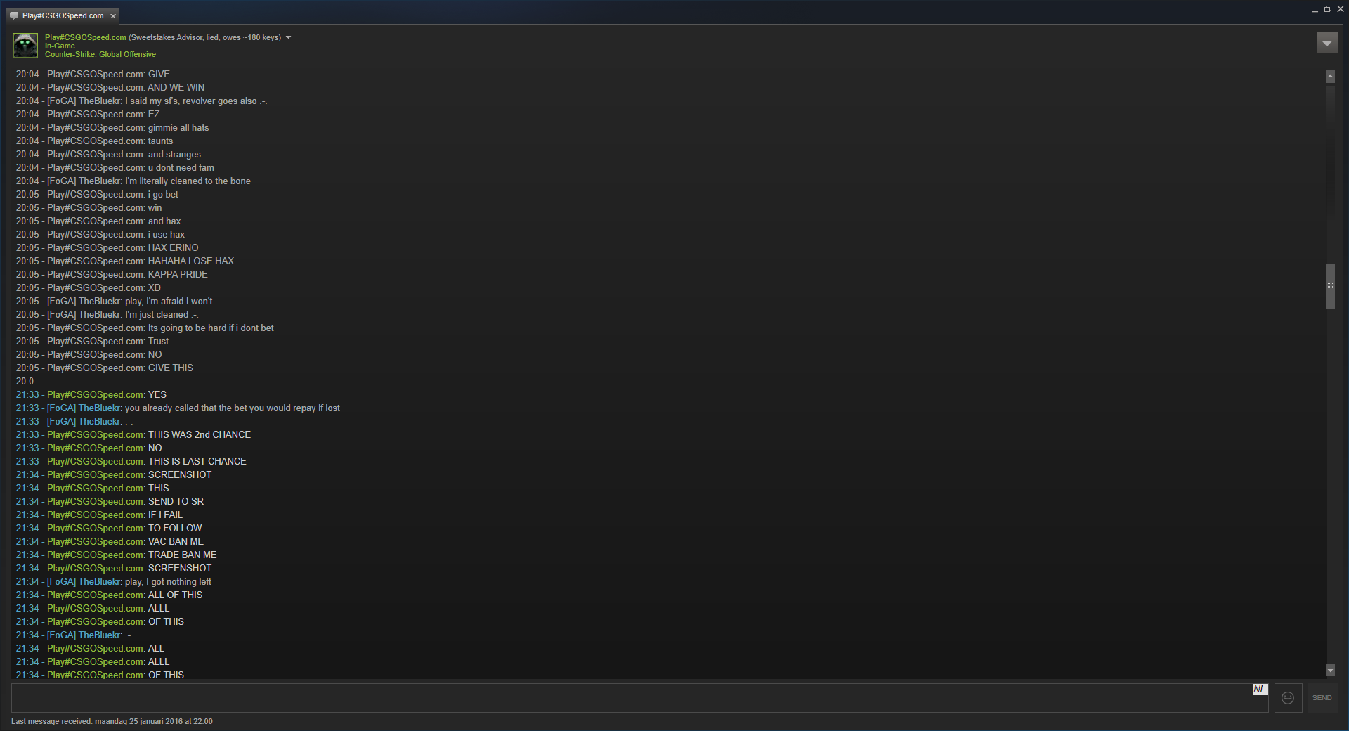1349x731 pixels.
Task: Select the Play#CSGOSpeed.com chat tab
Action: click(x=63, y=15)
